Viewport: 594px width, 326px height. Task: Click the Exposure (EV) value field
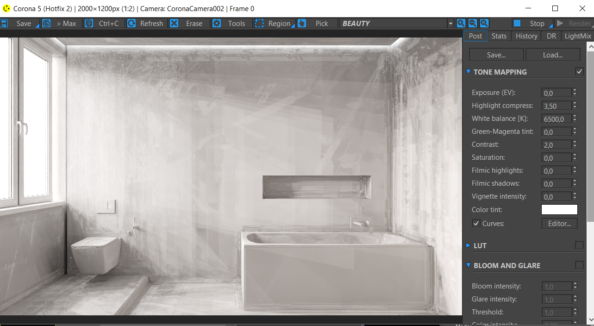coord(556,93)
